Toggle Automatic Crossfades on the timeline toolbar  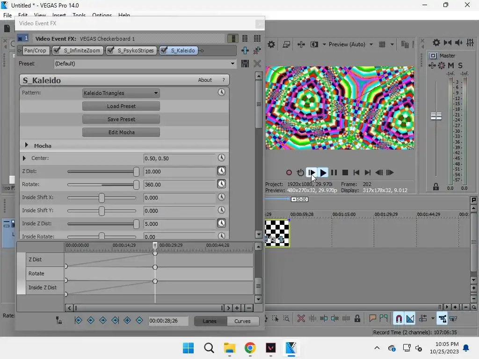[x=410, y=319]
